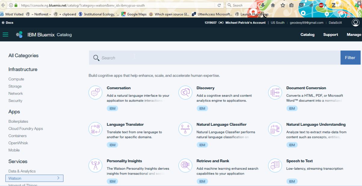Viewport: 362px width, 186px height.
Task: Open the Pocket icon in toolbar
Action: (x=301, y=5)
